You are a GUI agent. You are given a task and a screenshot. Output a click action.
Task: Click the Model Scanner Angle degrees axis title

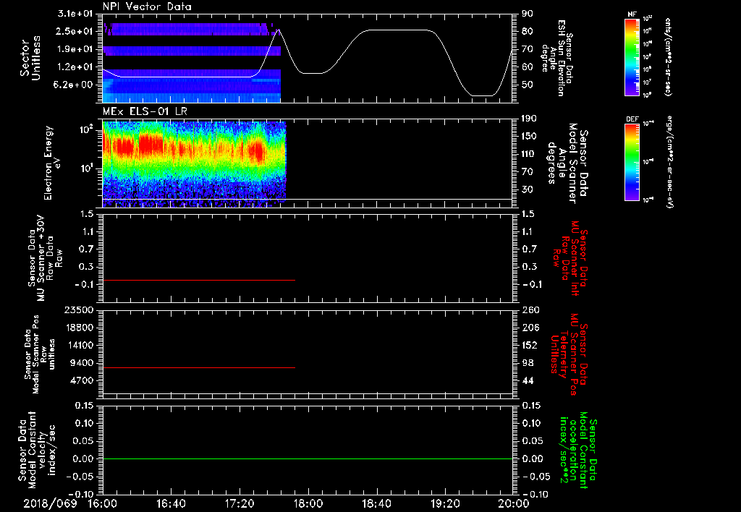pos(567,163)
